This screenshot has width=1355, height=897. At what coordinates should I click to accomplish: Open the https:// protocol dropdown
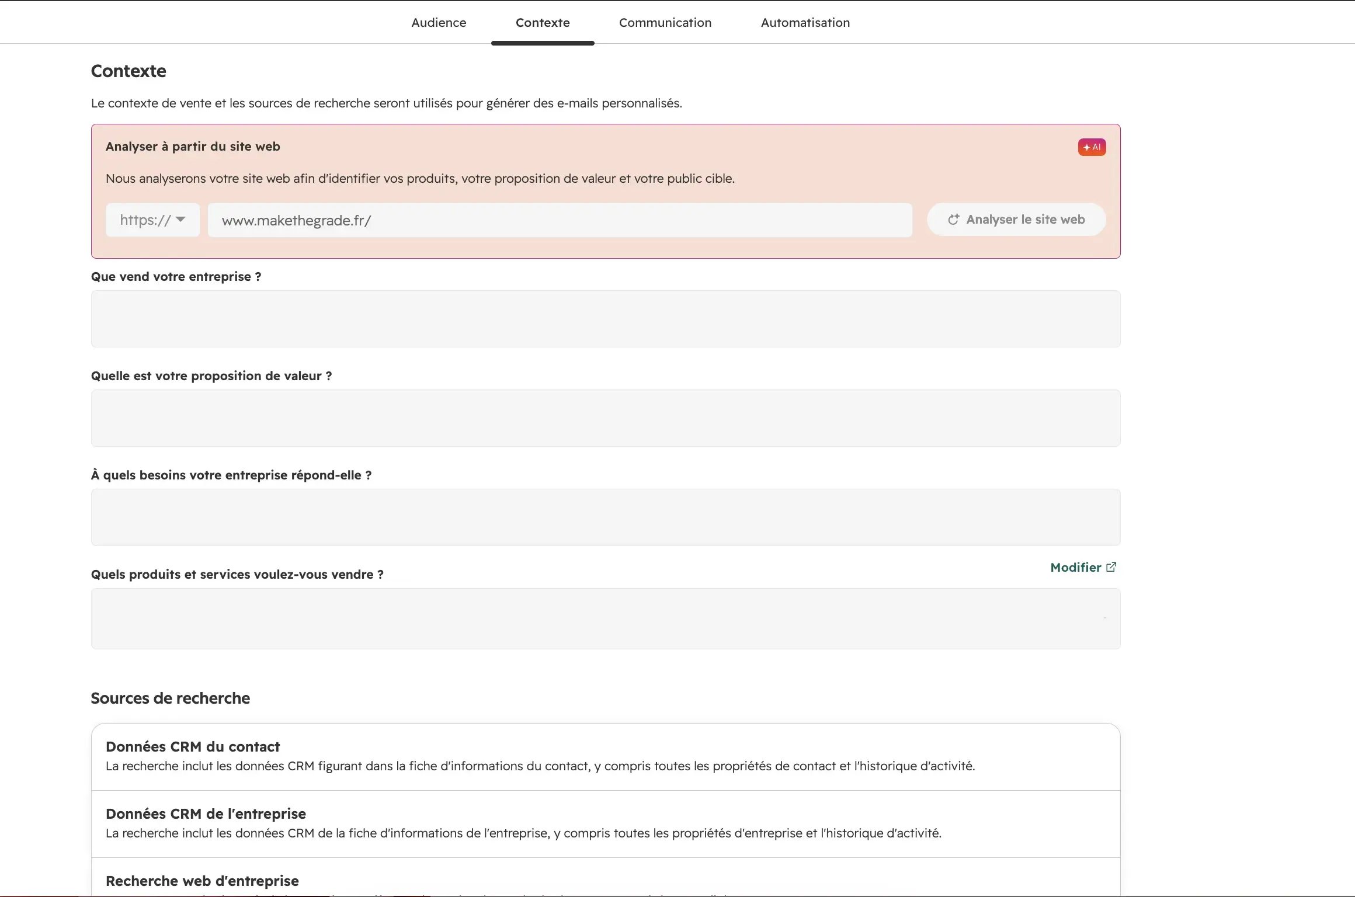click(x=152, y=220)
